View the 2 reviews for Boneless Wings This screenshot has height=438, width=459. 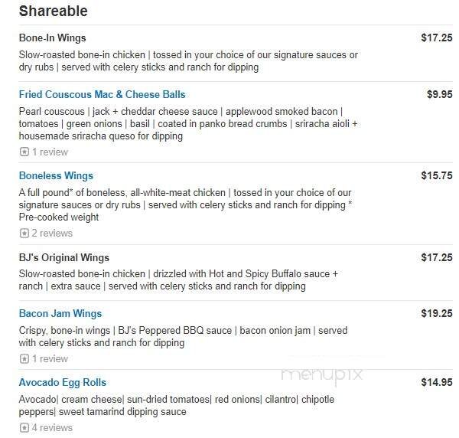coord(52,234)
